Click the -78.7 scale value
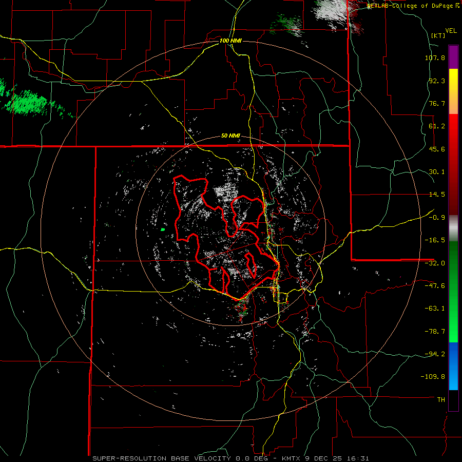Screen dimensions: 462x462 tap(435, 332)
